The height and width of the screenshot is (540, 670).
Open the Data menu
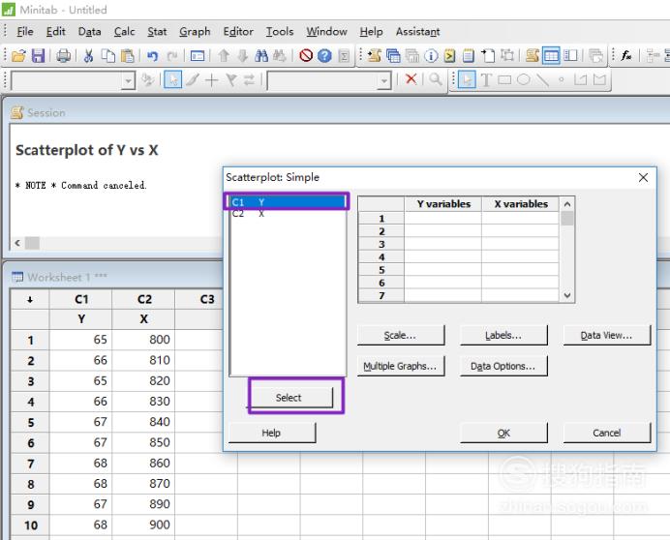coord(89,32)
